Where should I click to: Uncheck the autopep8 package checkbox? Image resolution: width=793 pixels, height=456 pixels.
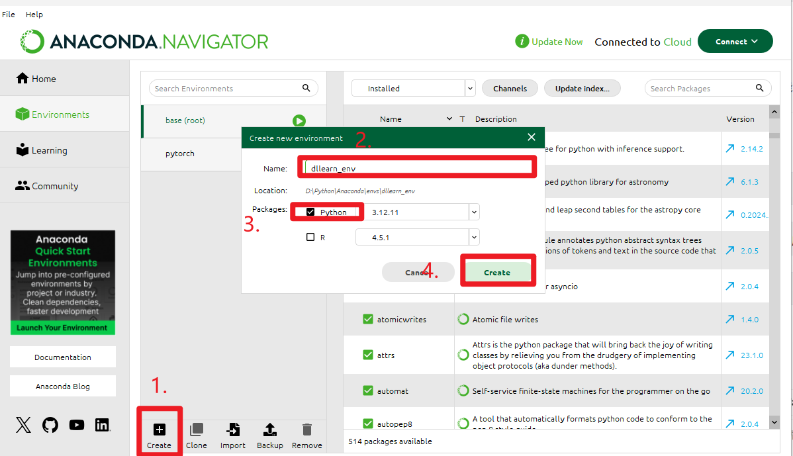coord(367,424)
